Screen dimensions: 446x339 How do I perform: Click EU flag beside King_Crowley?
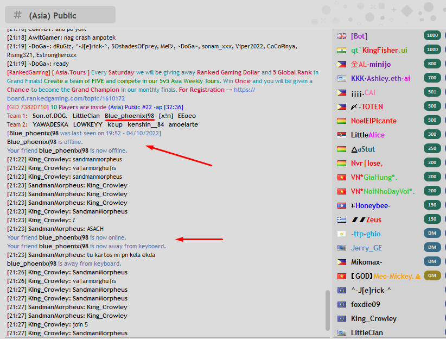click(x=342, y=318)
